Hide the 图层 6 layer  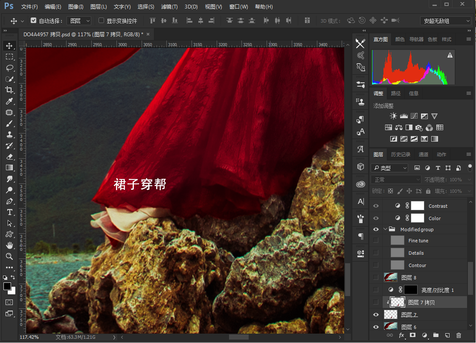[x=376, y=327]
